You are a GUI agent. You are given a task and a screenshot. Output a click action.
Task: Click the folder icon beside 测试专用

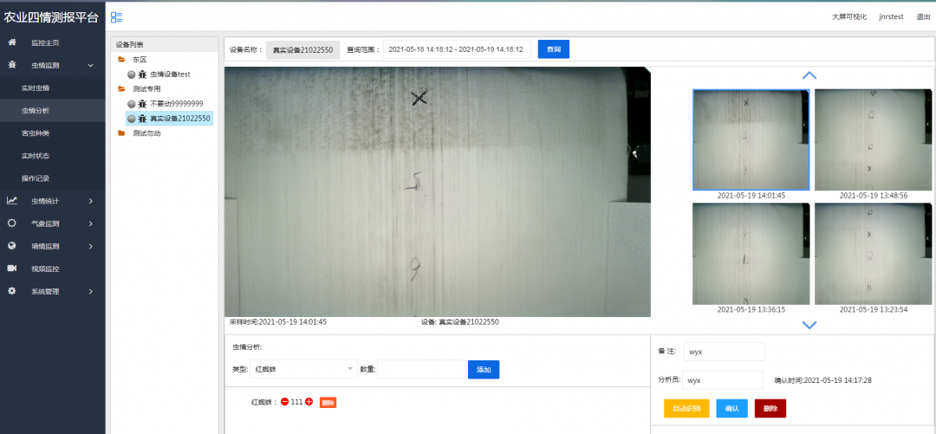[x=122, y=89]
